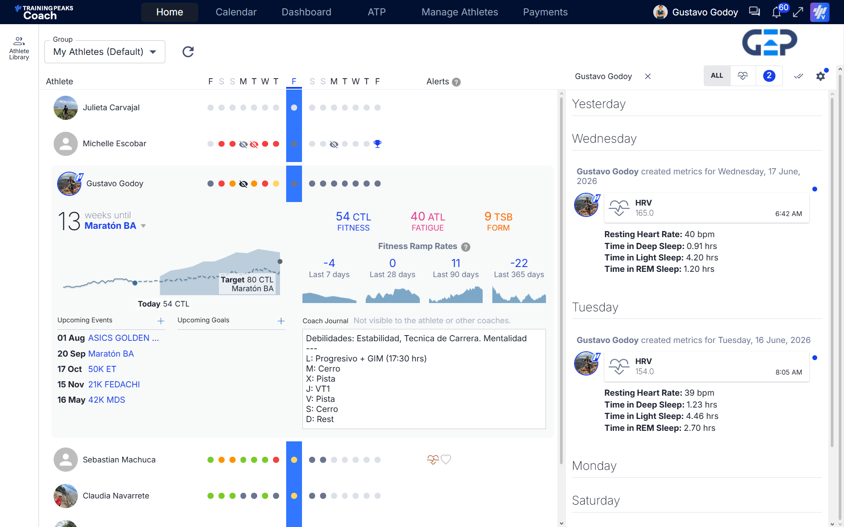Click Michelle Escobar's trophy event icon
The width and height of the screenshot is (844, 527).
click(377, 144)
